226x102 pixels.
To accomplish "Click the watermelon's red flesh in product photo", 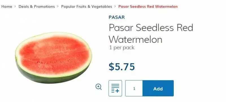I will pyautogui.click(x=54, y=55).
